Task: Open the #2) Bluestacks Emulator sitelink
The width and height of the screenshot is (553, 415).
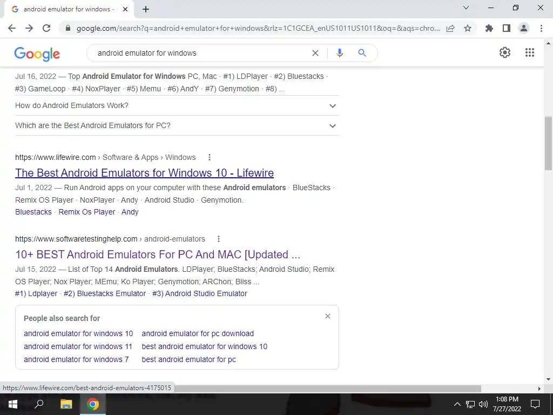Action: [105, 293]
